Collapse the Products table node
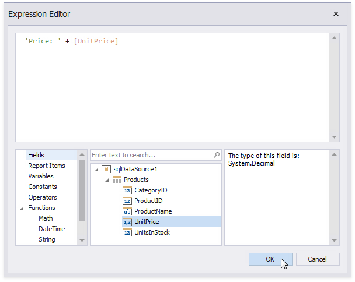The width and height of the screenshot is (355, 282). pyautogui.click(x=107, y=180)
